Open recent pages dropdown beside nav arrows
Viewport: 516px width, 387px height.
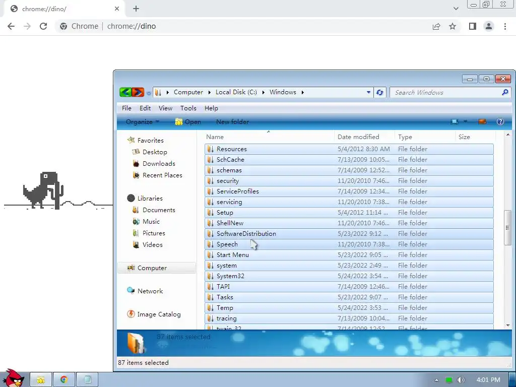tap(149, 93)
